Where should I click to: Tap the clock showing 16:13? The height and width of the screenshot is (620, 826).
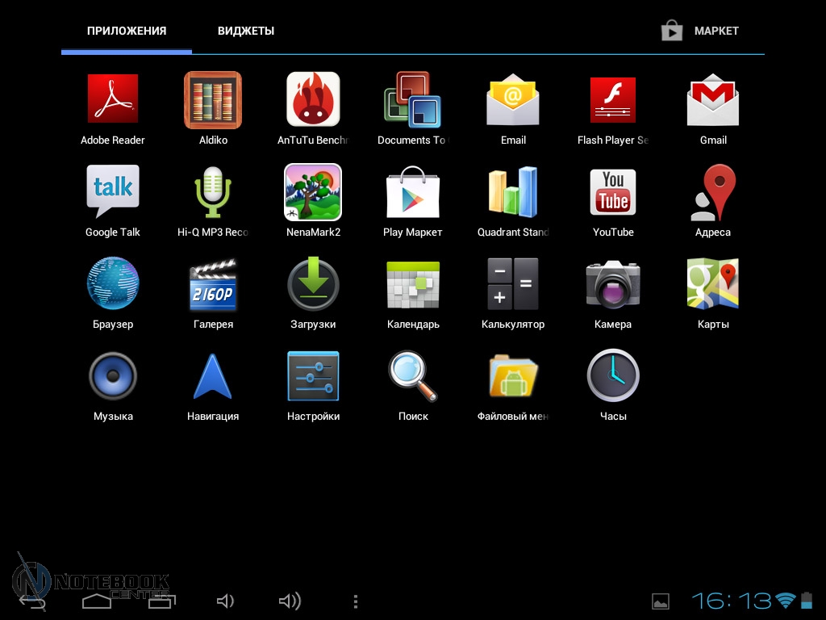click(x=731, y=601)
